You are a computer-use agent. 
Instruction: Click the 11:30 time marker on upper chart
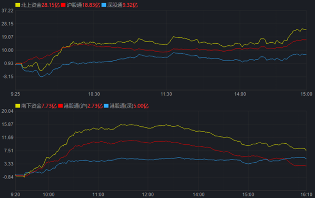coord(166,94)
